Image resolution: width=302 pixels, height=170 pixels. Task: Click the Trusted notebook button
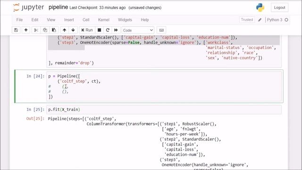click(x=247, y=20)
